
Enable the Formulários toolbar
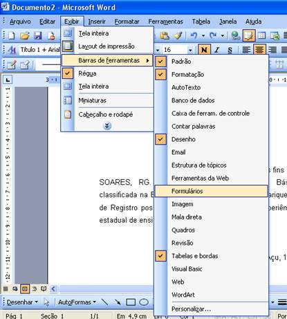[x=212, y=191]
